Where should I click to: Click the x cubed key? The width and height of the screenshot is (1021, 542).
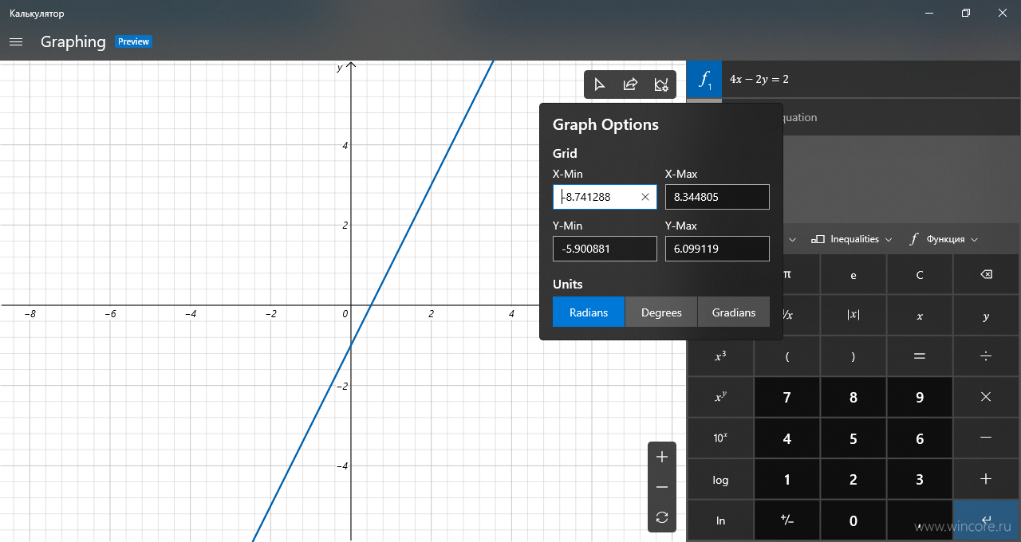720,356
